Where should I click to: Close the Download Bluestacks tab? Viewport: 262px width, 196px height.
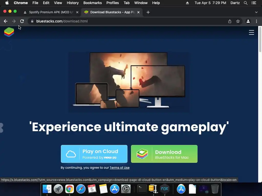[x=138, y=12]
